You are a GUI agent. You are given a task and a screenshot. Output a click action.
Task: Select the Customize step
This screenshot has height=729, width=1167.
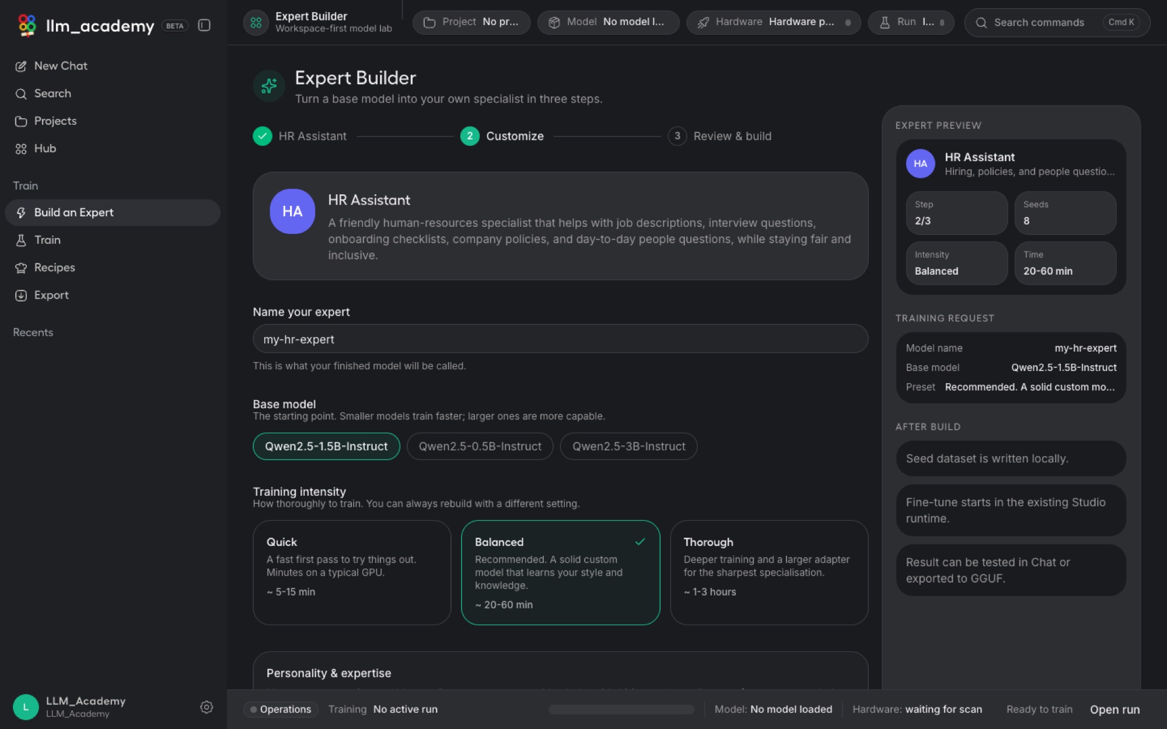(502, 136)
